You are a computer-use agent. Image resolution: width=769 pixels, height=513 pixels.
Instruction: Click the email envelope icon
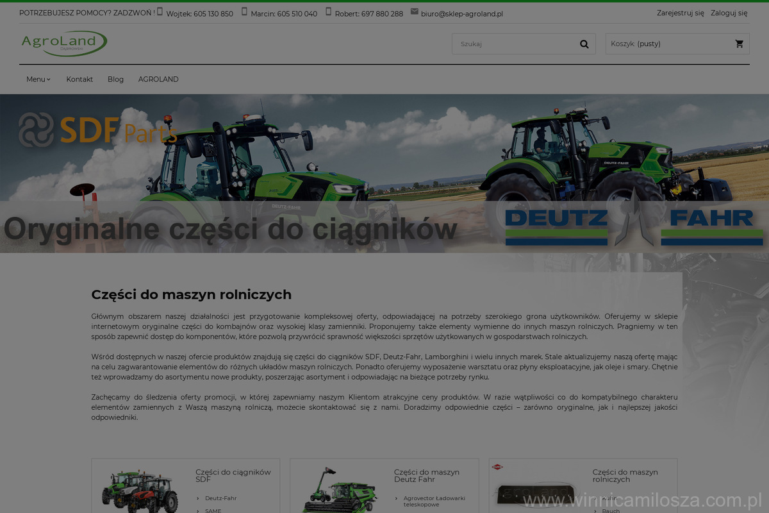click(x=414, y=12)
